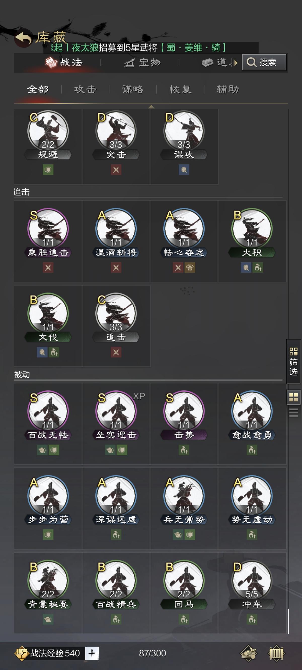
Task: Open the 百战无怯 passive skill
Action: click(x=48, y=411)
